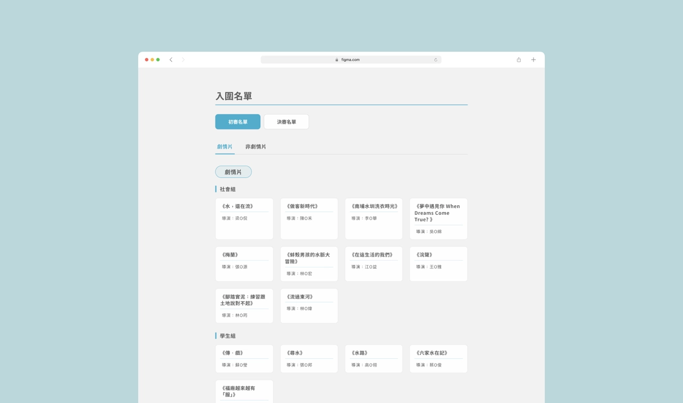Open the 《做客新時代》 card

[x=309, y=219]
